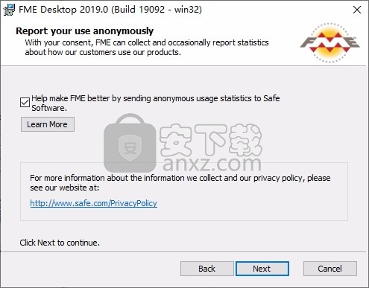Click the "Click Next to continue." text
The width and height of the screenshot is (369, 288).
pos(60,243)
